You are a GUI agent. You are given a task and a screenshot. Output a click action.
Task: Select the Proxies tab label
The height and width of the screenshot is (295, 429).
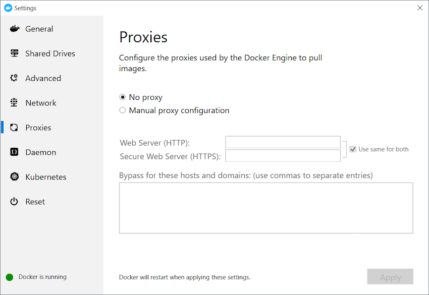click(38, 128)
